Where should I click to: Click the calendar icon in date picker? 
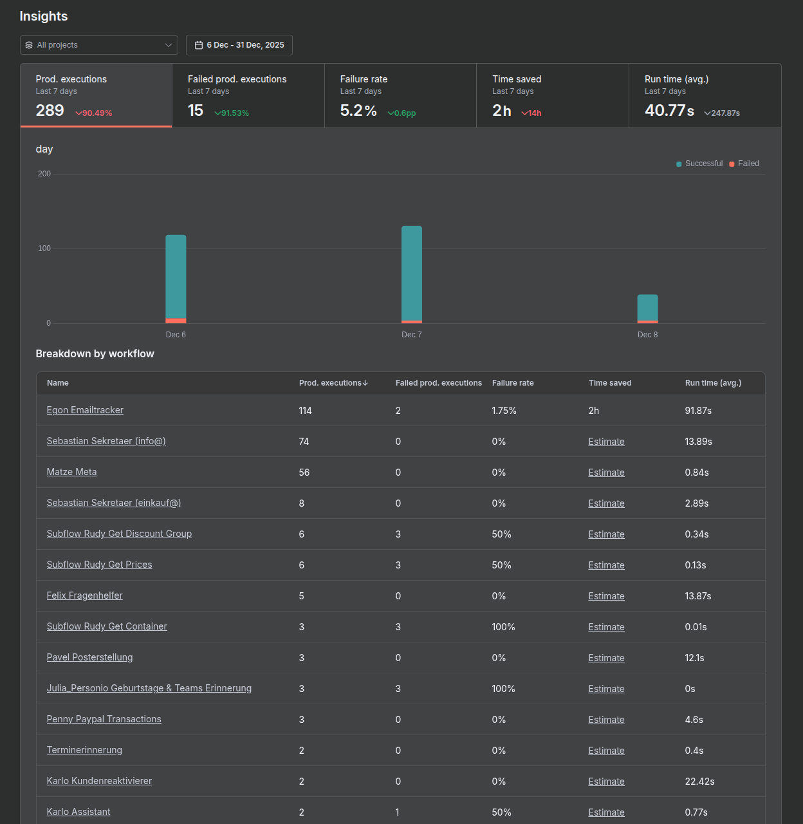(x=199, y=45)
